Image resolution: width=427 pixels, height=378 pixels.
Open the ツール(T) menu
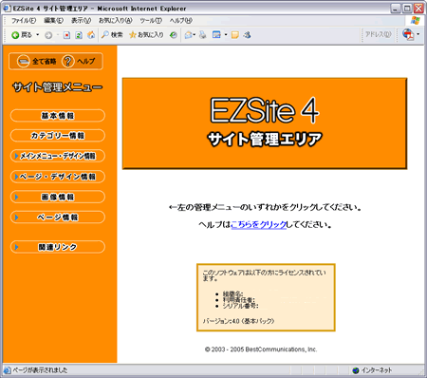[x=151, y=21]
